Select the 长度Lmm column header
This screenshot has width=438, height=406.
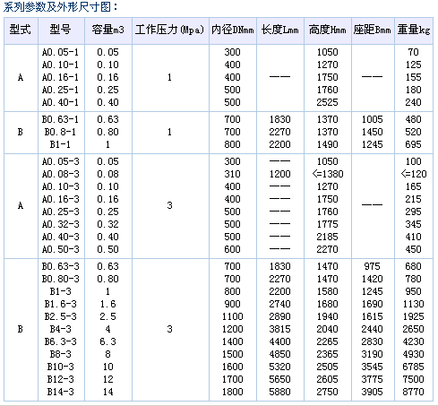pos(280,30)
